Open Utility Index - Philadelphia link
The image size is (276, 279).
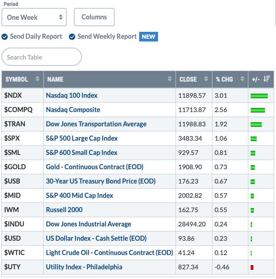pos(84,267)
